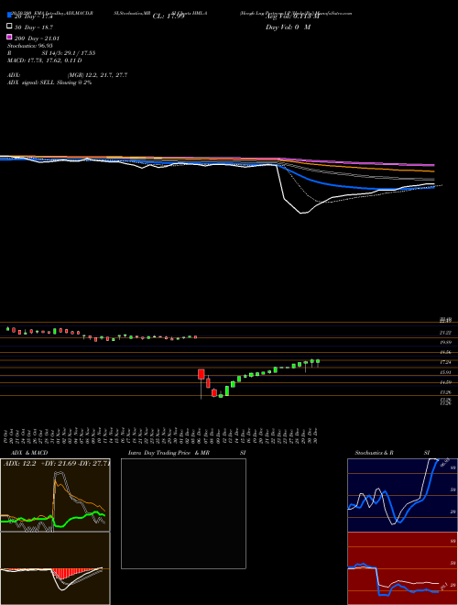Click the lowest green candlestick at the bottom
458x605 pixels.
click(221, 395)
